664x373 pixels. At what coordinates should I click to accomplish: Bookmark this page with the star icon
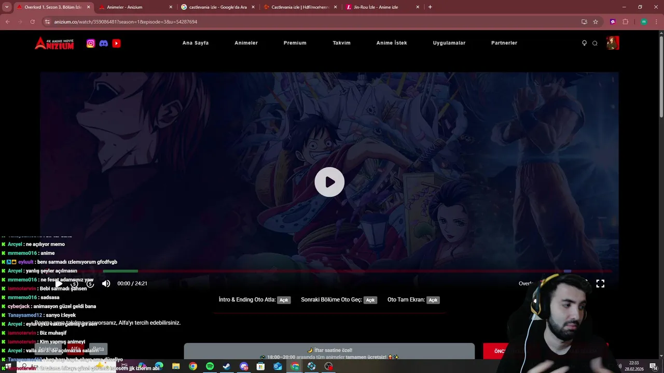click(596, 22)
